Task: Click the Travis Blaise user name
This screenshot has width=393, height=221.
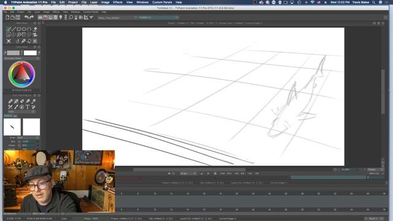Action: pos(360,2)
